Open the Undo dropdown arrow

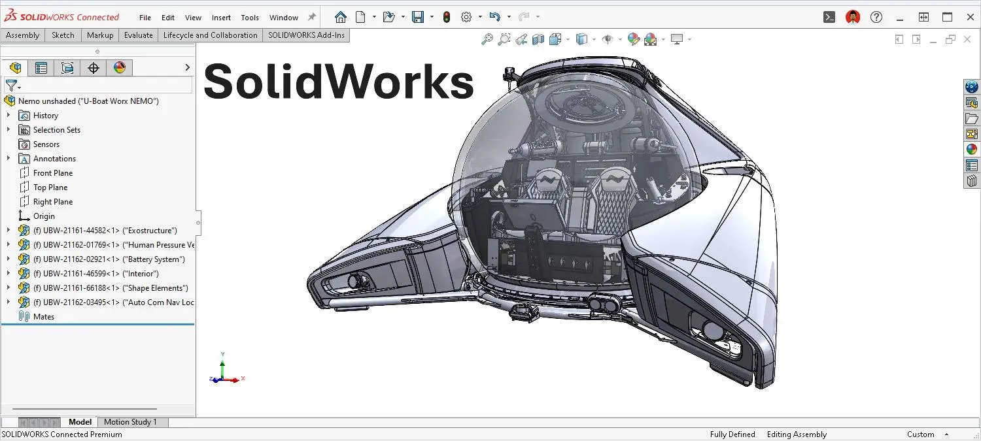pos(509,17)
